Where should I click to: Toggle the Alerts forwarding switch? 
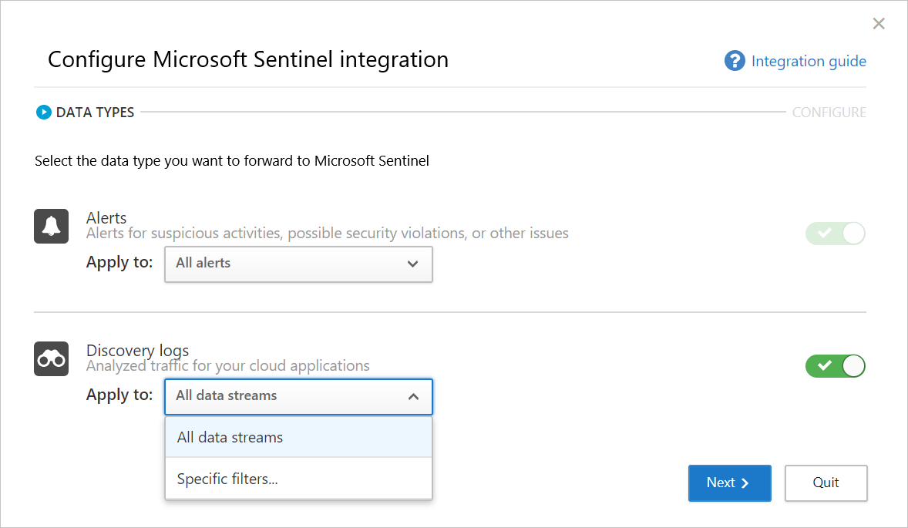tap(835, 233)
